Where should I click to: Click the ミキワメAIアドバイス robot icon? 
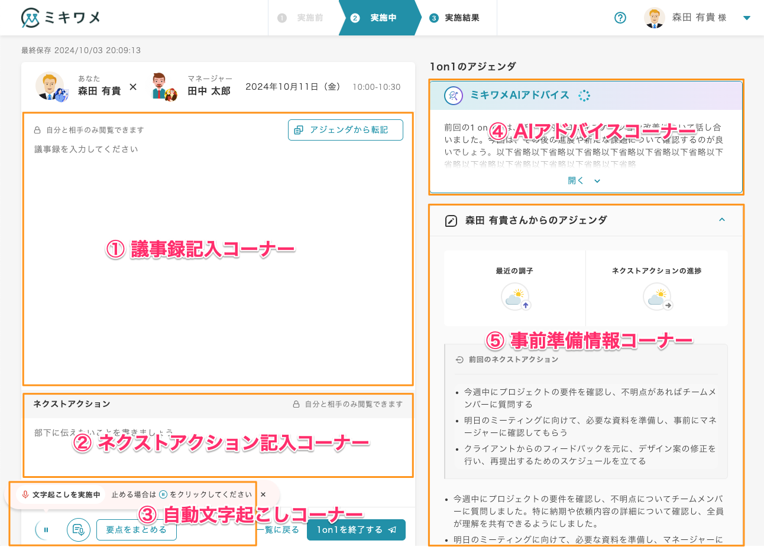[x=453, y=96]
